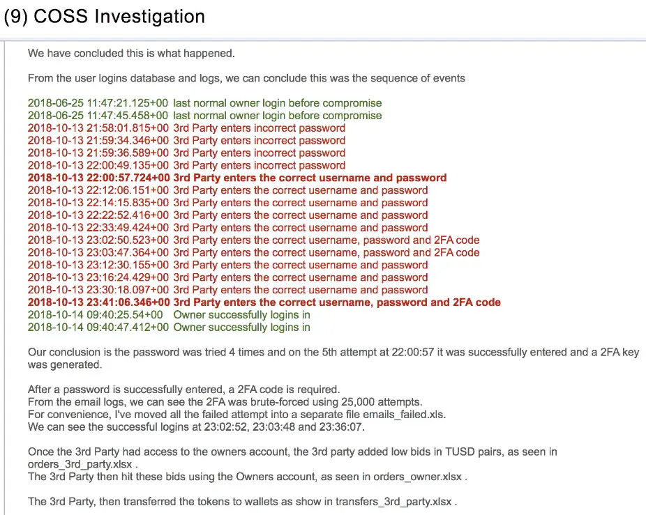Click the bold 23:41:06.346 2FA code entry
This screenshot has height=515, width=646.
click(264, 302)
